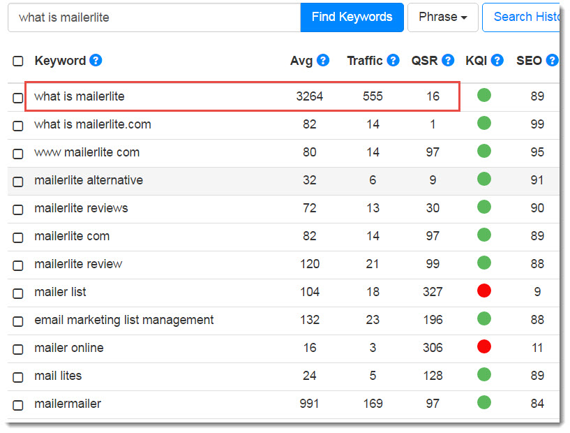Click the green KQI dot for mailermailer
This screenshot has width=570, height=433.
(484, 402)
